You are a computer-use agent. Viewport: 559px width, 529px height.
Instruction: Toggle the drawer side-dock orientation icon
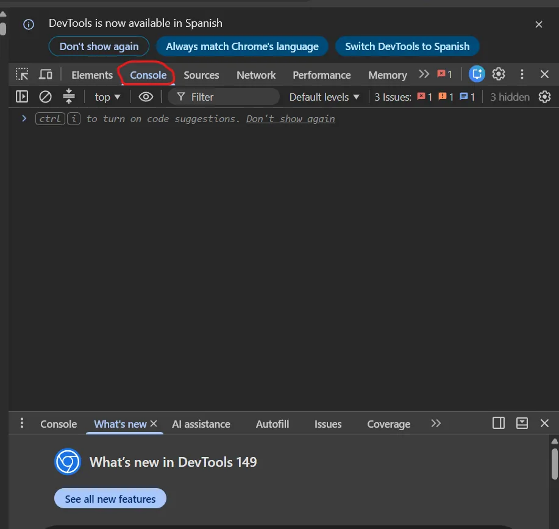tap(499, 423)
